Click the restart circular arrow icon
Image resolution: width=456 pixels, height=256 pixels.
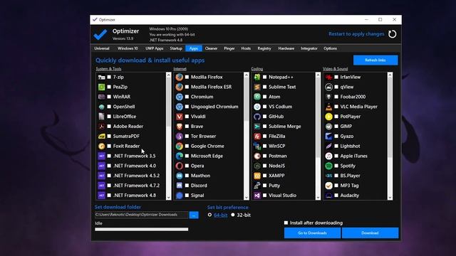coord(393,34)
